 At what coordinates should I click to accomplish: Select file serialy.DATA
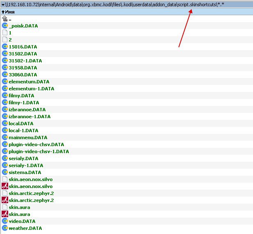(24, 158)
